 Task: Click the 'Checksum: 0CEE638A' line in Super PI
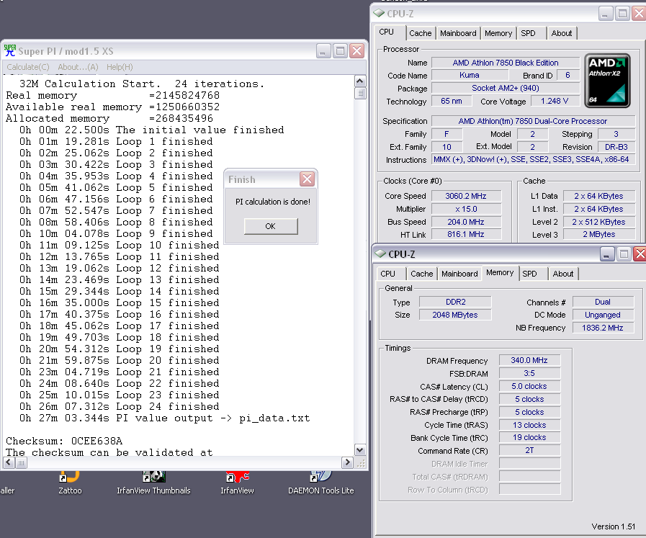pyautogui.click(x=64, y=441)
